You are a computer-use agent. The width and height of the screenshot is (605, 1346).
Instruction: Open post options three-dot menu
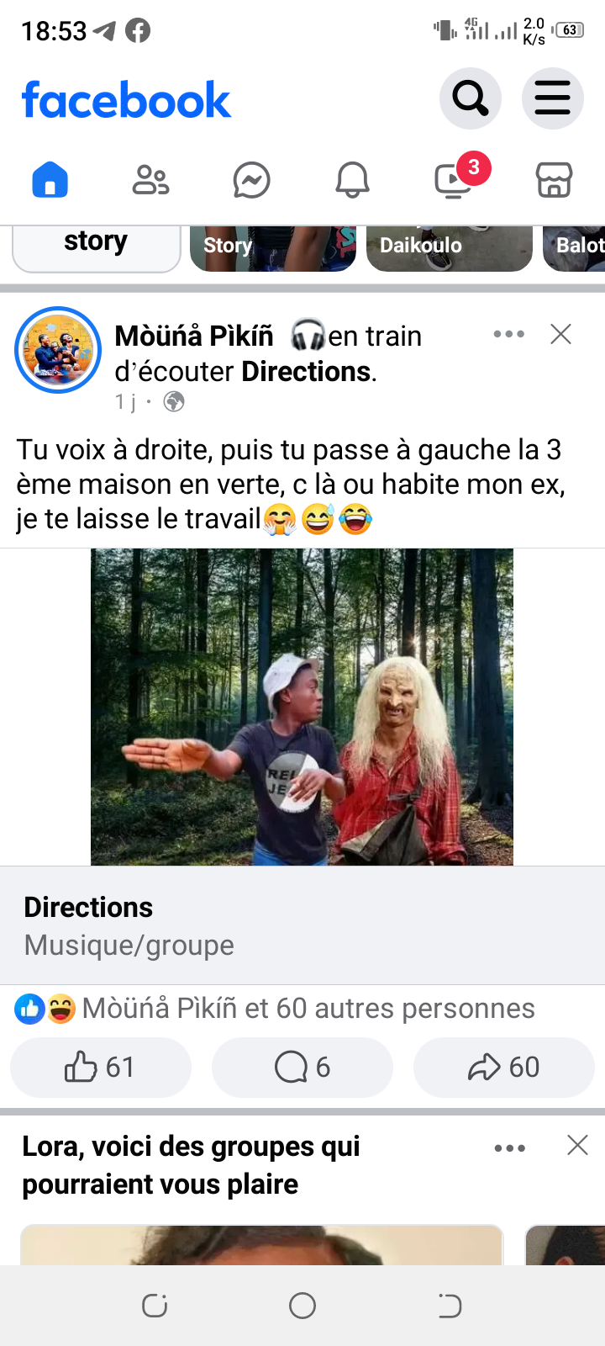509,334
